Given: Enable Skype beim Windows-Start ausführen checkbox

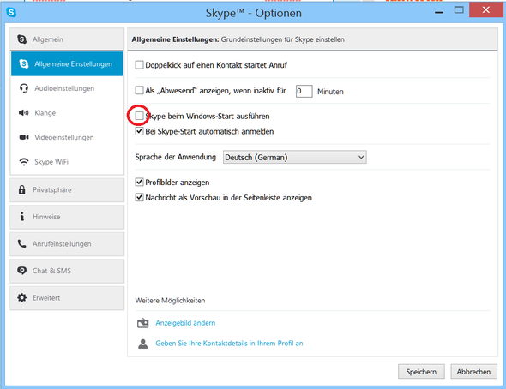Looking at the screenshot, I should point(139,116).
